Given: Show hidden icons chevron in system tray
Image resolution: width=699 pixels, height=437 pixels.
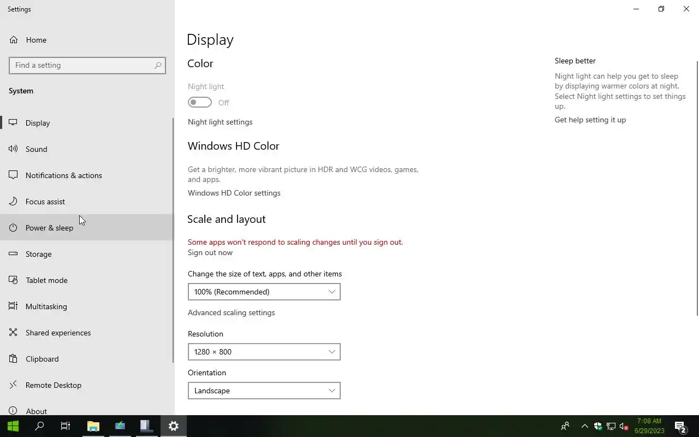Looking at the screenshot, I should tap(585, 426).
